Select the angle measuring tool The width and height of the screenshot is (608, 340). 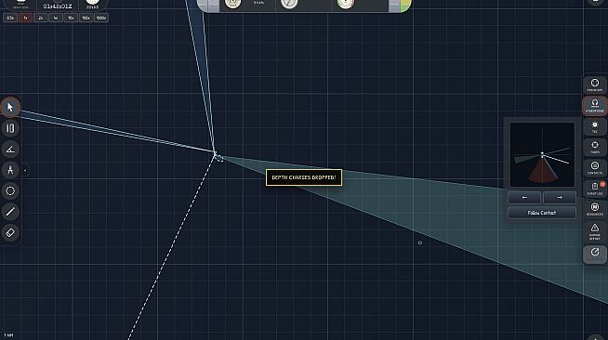click(x=10, y=149)
